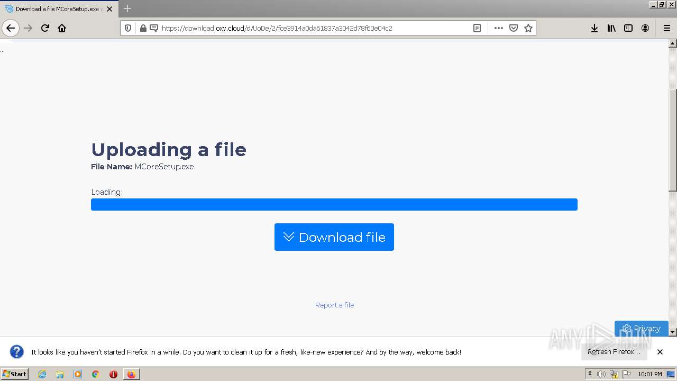Open the Firefox hamburger menu

tap(667, 28)
